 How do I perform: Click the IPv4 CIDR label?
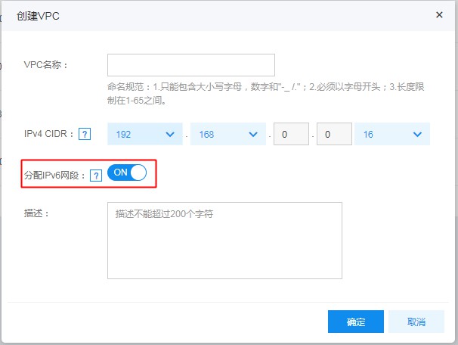49,134
